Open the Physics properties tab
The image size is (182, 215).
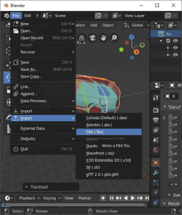click(156, 192)
